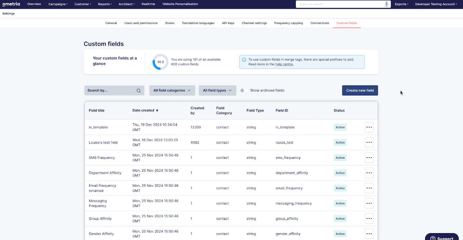Open the Exports menu
This screenshot has height=240, width=463.
pos(401,4)
